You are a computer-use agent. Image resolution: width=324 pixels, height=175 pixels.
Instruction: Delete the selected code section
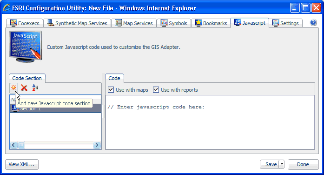tap(24, 87)
